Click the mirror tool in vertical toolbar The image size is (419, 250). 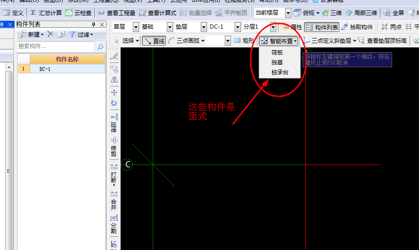click(x=114, y=80)
